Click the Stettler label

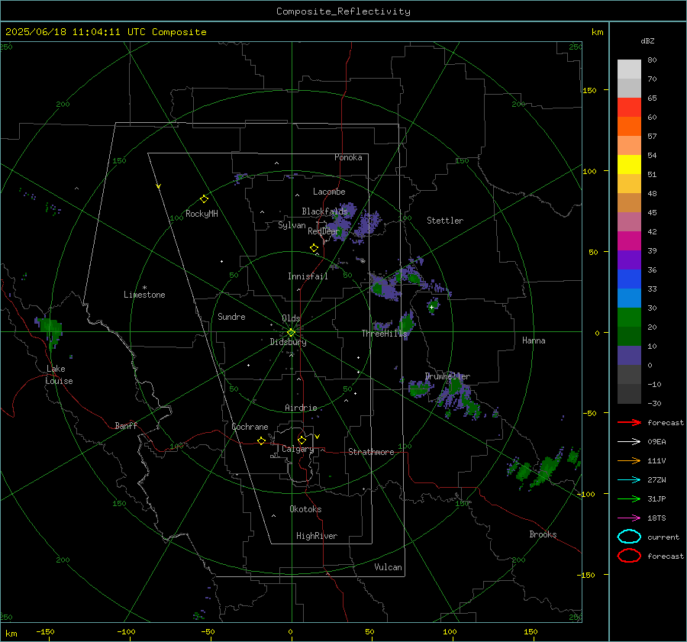tap(445, 221)
